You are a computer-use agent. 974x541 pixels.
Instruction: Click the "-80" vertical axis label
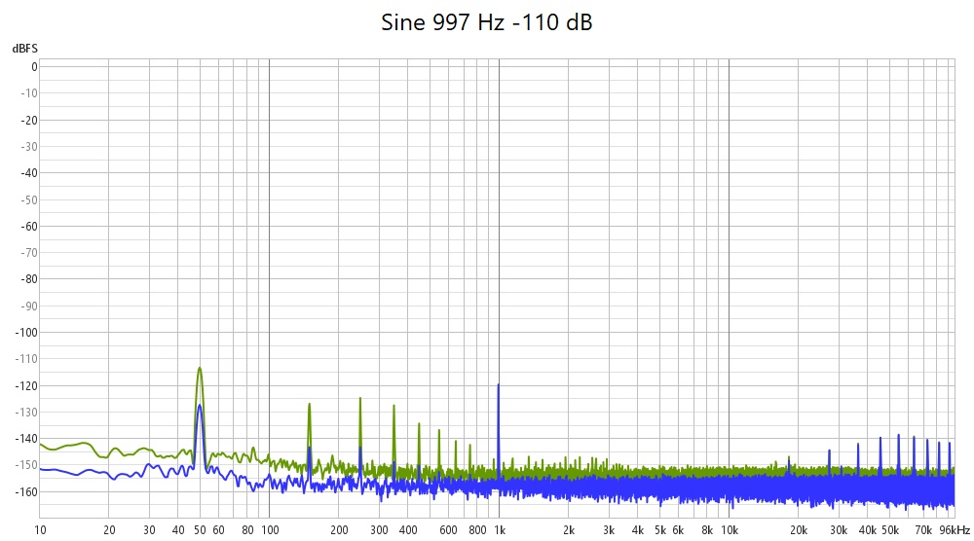tap(29, 279)
